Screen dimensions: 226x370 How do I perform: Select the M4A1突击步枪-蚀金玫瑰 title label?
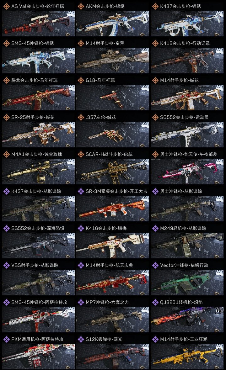click(37, 154)
